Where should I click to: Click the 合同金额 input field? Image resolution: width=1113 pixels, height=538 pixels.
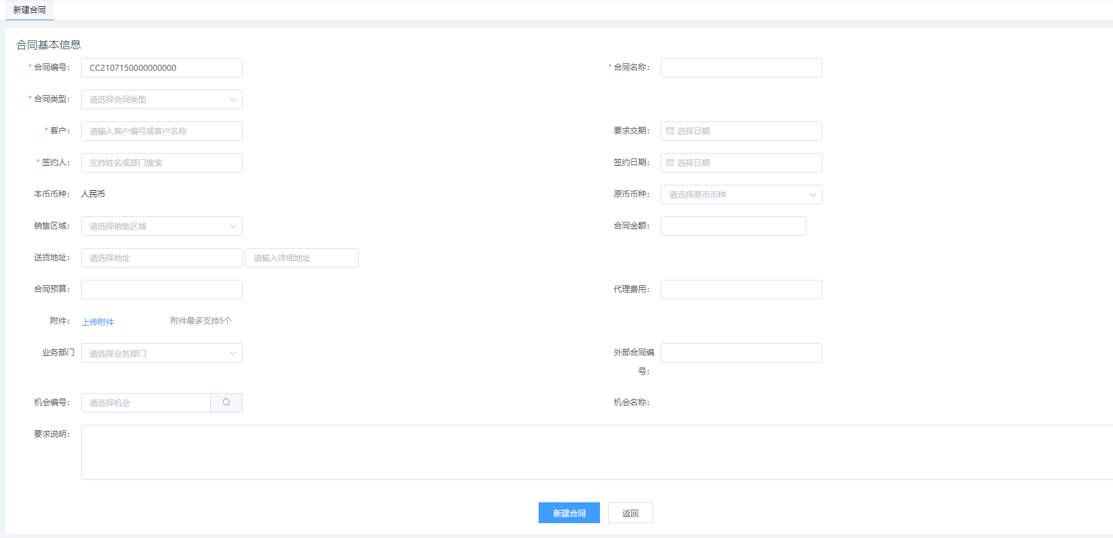(x=733, y=227)
